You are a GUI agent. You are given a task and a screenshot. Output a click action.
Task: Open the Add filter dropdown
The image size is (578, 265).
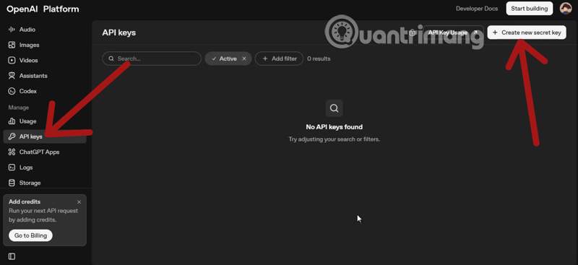[279, 58]
